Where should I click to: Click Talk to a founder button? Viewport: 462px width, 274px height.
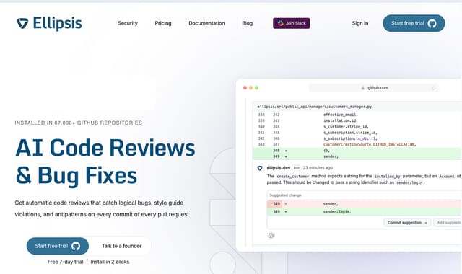pyautogui.click(x=122, y=246)
